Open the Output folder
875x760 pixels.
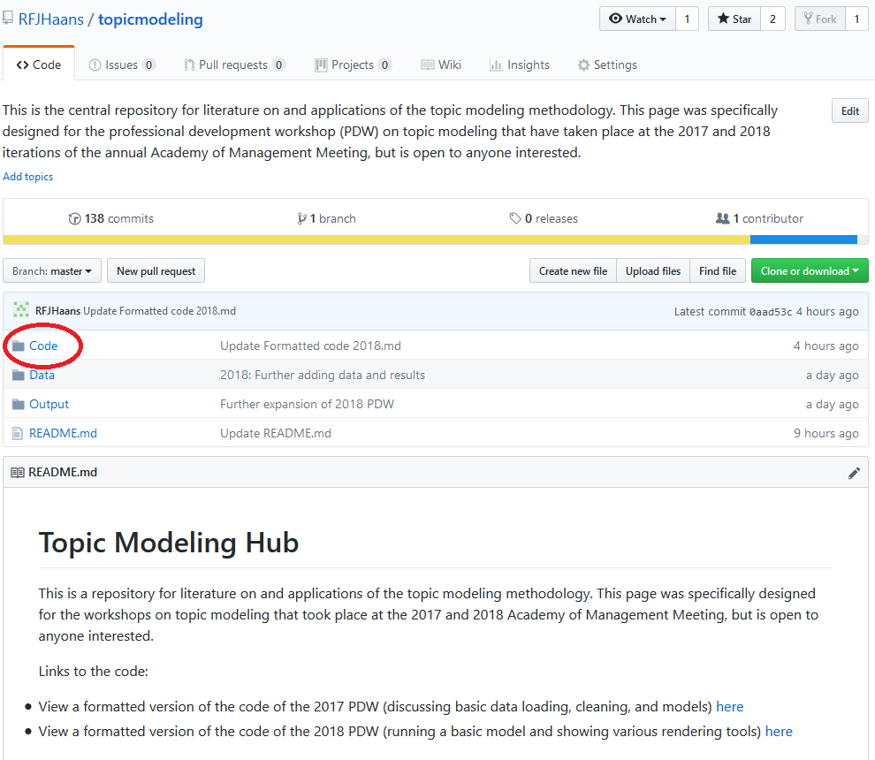pos(49,404)
